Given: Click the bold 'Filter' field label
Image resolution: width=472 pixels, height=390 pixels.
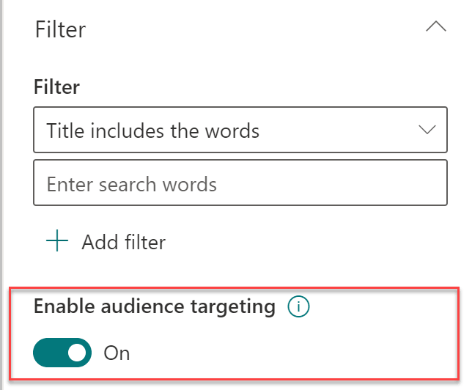Looking at the screenshot, I should [x=56, y=87].
